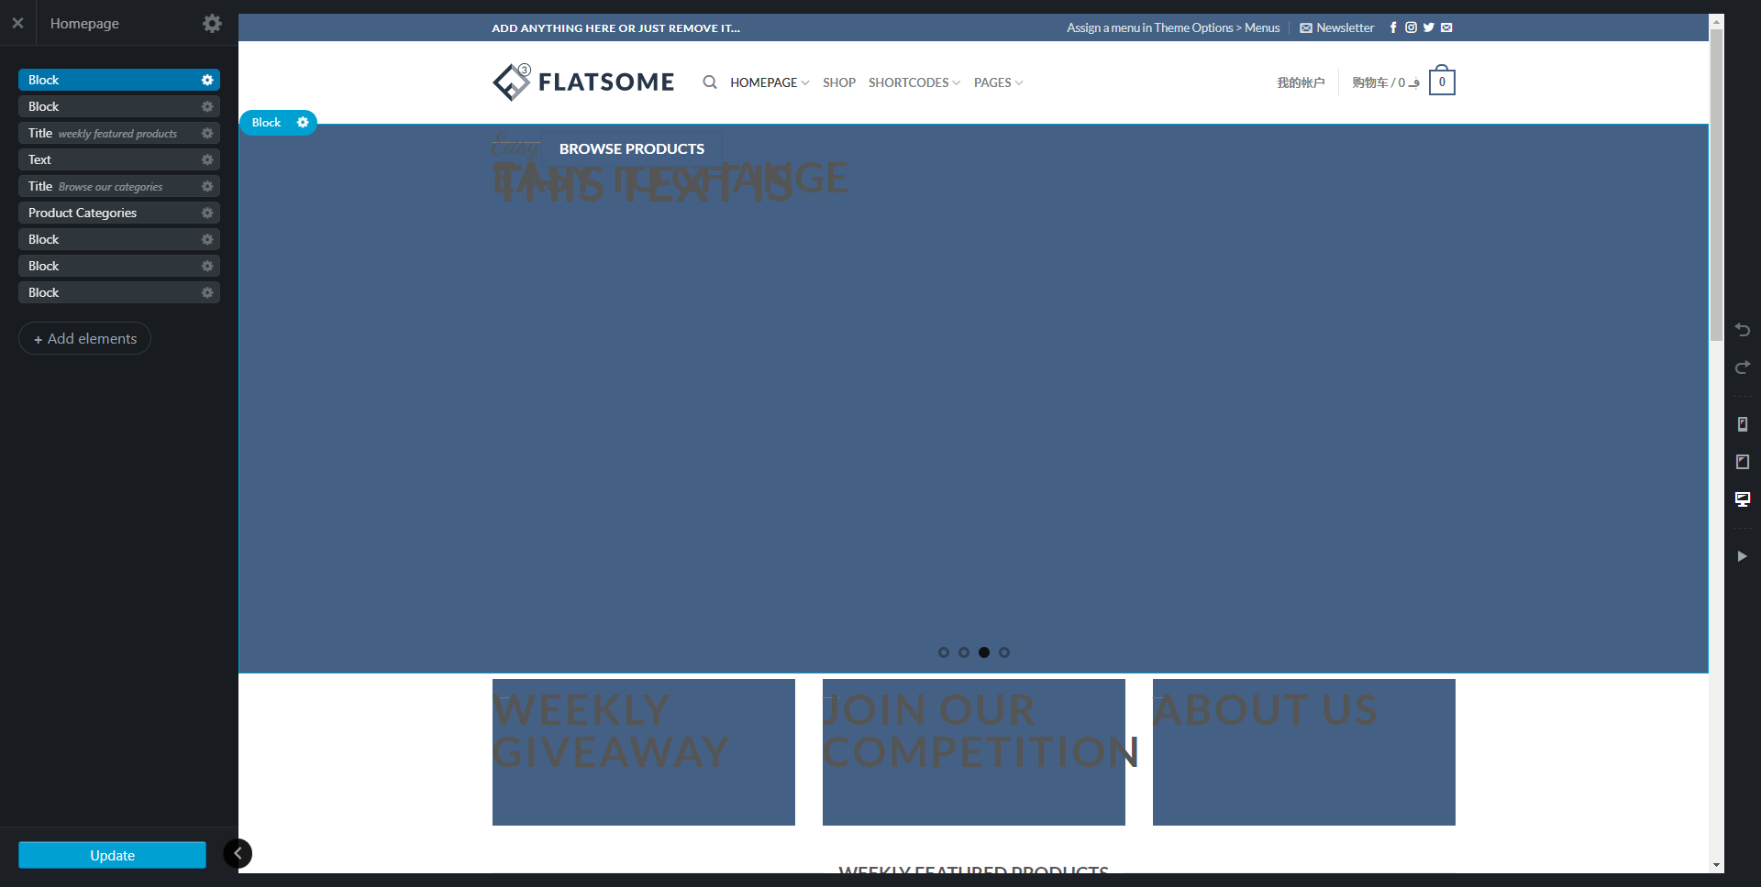Select the Title weekly featured products row
This screenshot has width=1761, height=887.
coord(119,134)
